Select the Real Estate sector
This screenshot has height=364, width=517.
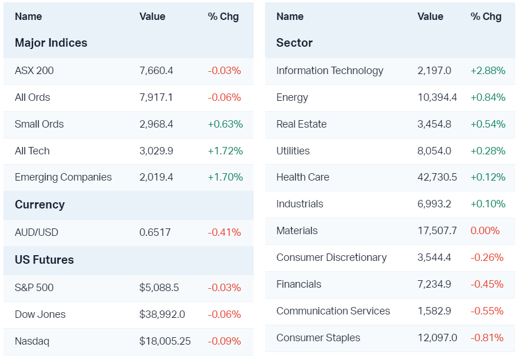tap(301, 124)
